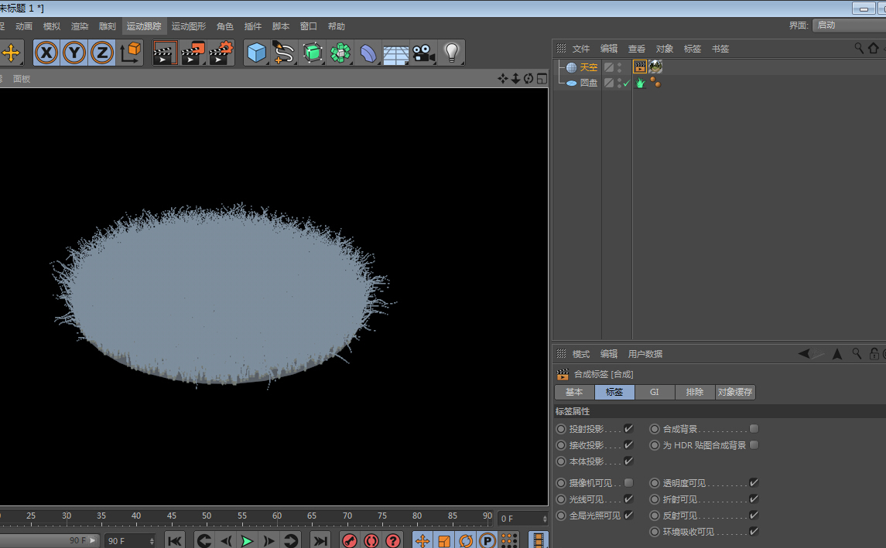Toggle point level animation recording
The image size is (886, 548).
[x=509, y=541]
